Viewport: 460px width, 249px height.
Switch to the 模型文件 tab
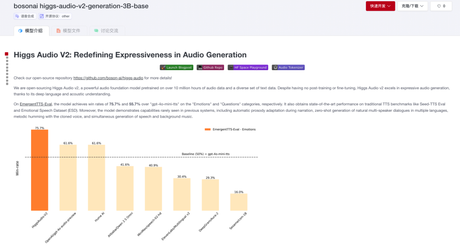68,31
